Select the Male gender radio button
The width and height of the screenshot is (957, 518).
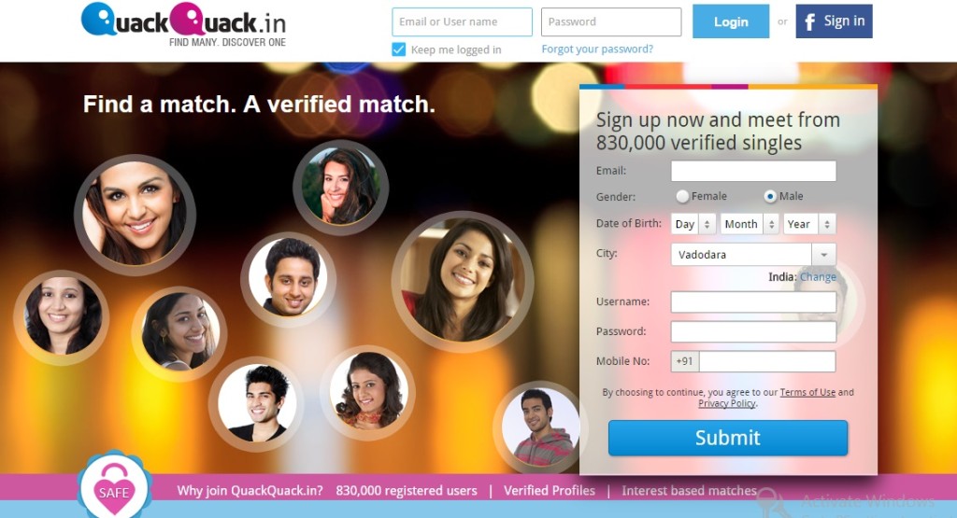(x=770, y=196)
